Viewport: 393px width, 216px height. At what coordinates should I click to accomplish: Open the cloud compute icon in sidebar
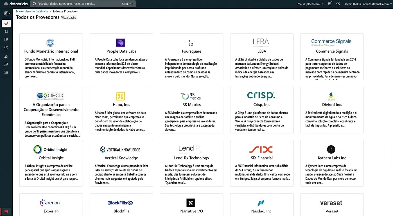[6, 64]
